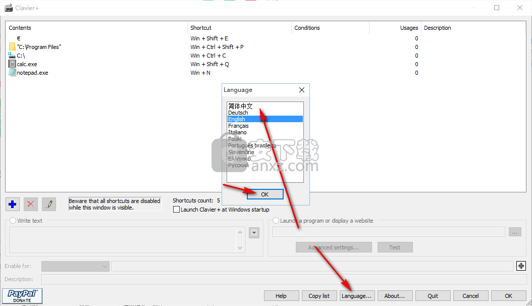Choose Polski in the language list
Viewport: 532px width, 306px height.
[265, 139]
